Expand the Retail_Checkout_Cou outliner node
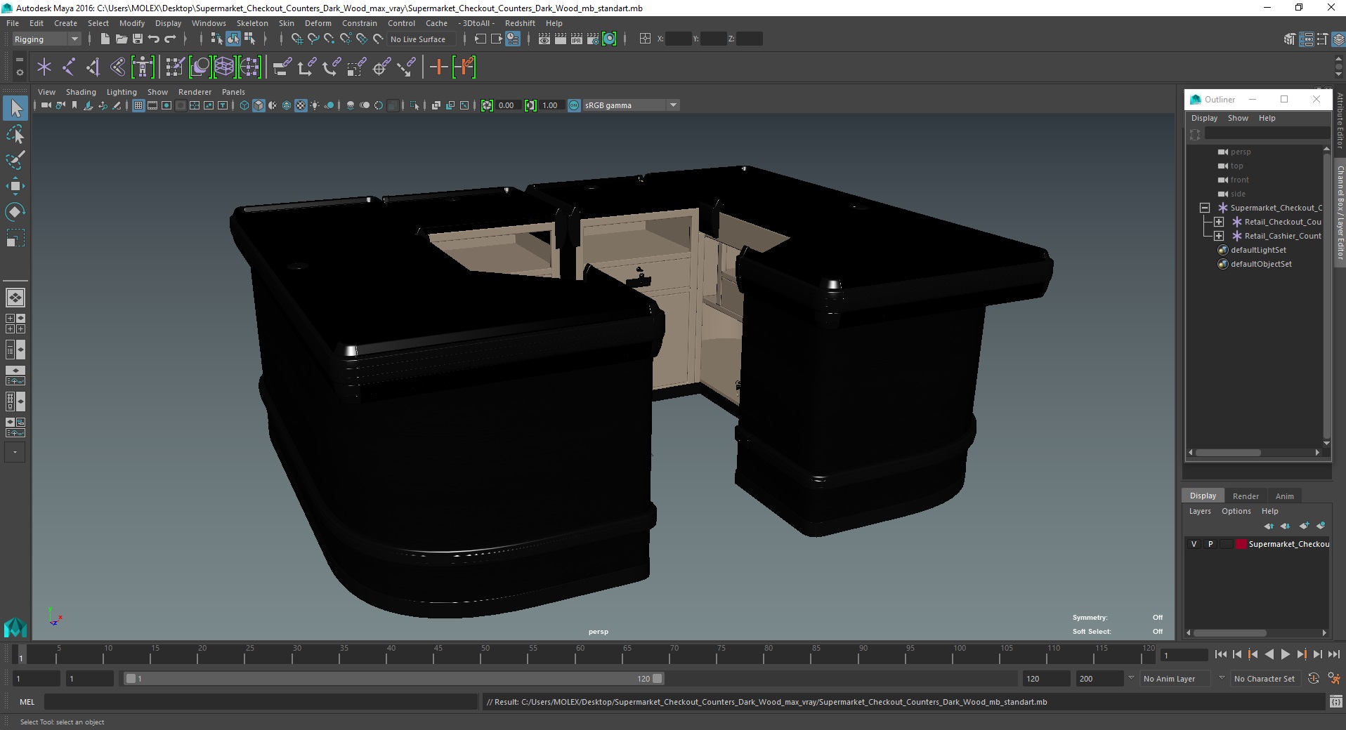Image resolution: width=1346 pixels, height=730 pixels. [x=1219, y=222]
